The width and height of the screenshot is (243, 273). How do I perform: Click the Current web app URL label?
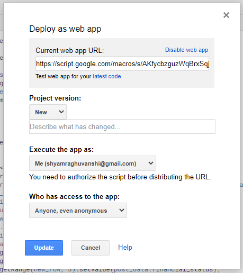pos(70,51)
